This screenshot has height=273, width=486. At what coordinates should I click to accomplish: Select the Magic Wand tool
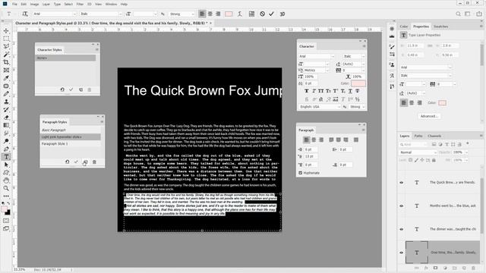(6, 55)
